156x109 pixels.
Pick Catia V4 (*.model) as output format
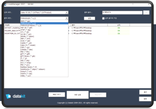coord(44,45)
